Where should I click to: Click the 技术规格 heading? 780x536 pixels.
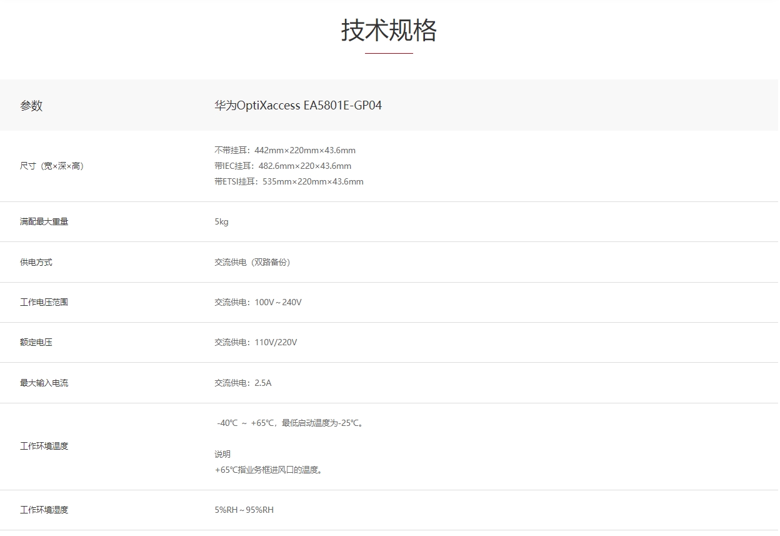pos(389,30)
